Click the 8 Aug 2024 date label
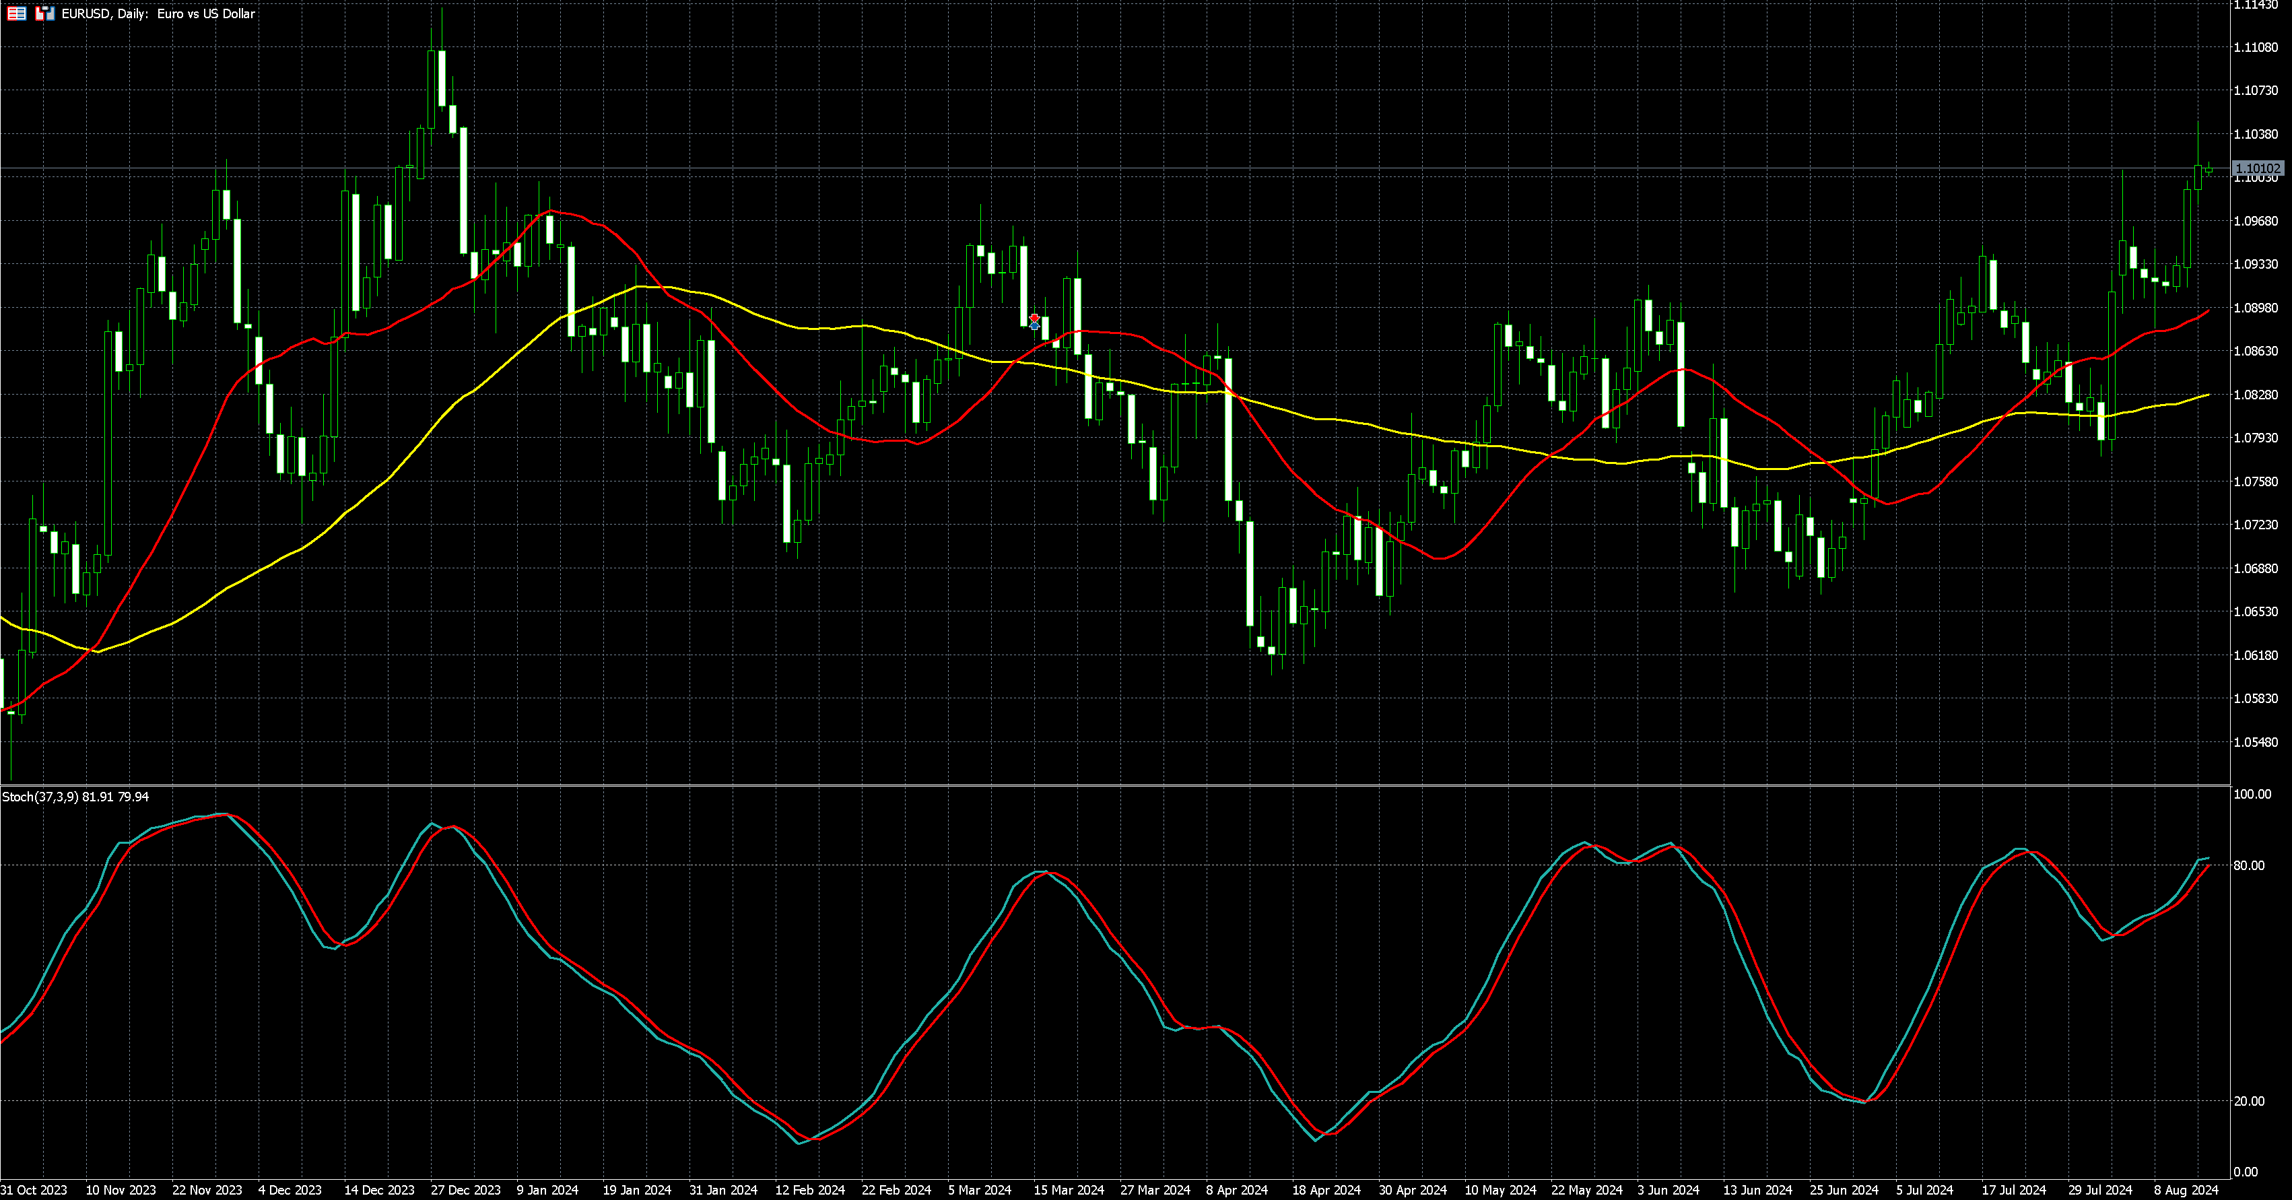The height and width of the screenshot is (1200, 2292). 2185,1189
